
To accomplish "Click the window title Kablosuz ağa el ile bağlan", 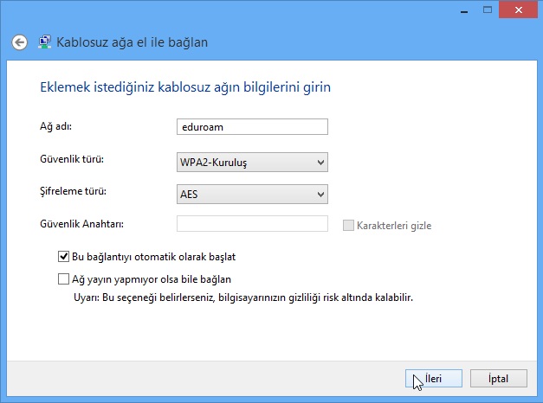I will click(132, 42).
